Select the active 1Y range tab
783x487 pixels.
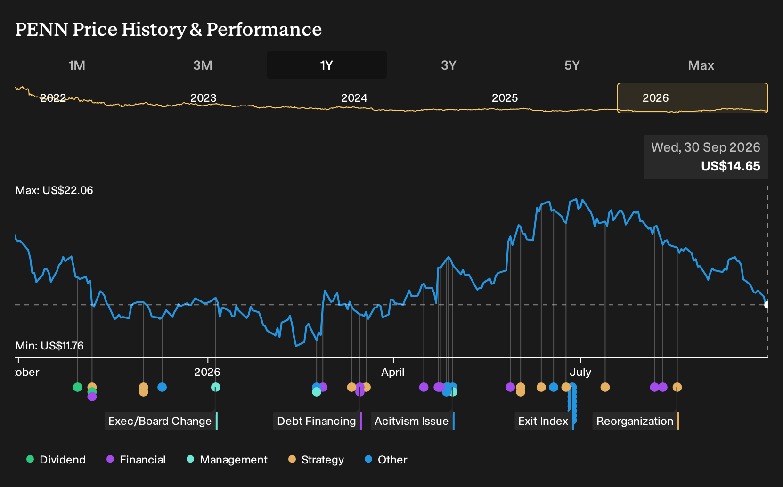327,65
